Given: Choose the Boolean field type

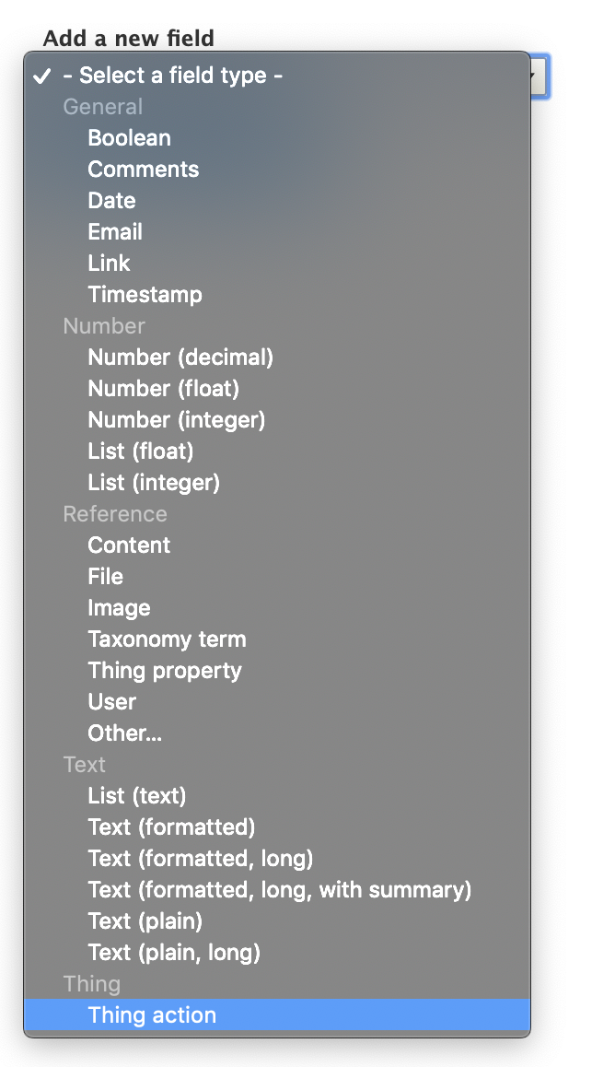Looking at the screenshot, I should pyautogui.click(x=129, y=138).
